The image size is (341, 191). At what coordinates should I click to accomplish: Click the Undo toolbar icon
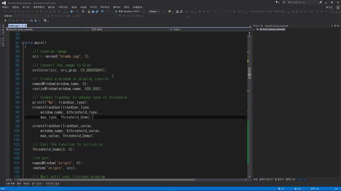tap(102, 12)
